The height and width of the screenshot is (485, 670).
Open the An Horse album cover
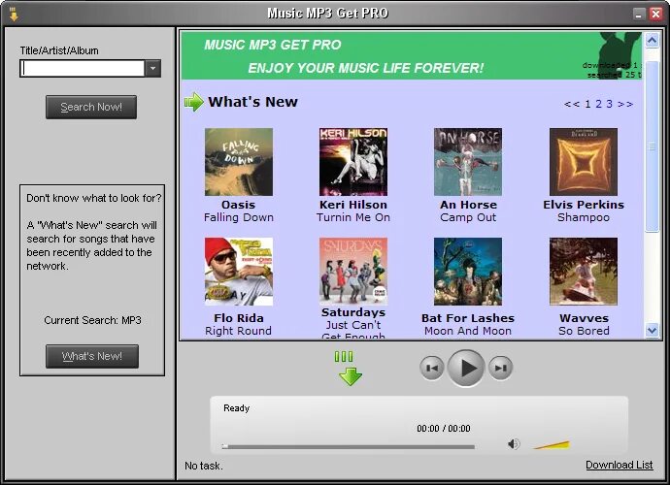[x=468, y=162]
